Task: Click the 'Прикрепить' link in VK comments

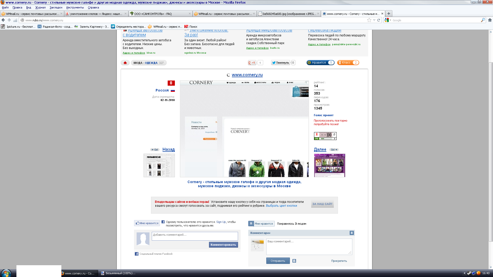Action: pos(339,261)
